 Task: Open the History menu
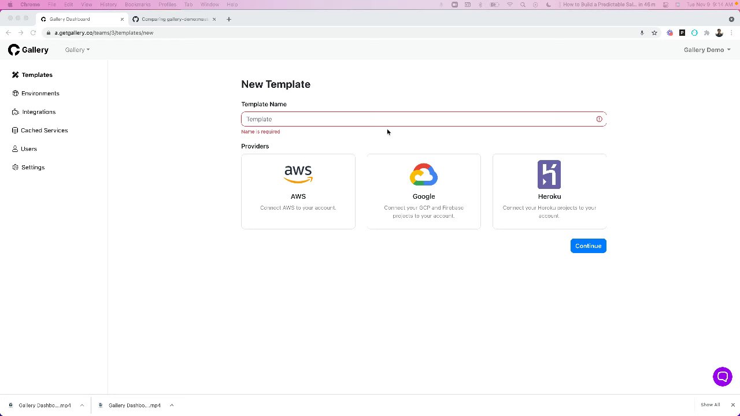108,5
